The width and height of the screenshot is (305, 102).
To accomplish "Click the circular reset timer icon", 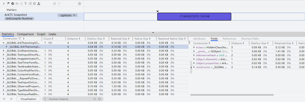I will (55, 4).
